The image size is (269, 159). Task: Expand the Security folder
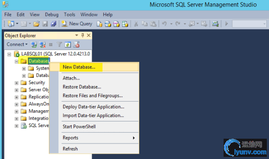point(16,83)
